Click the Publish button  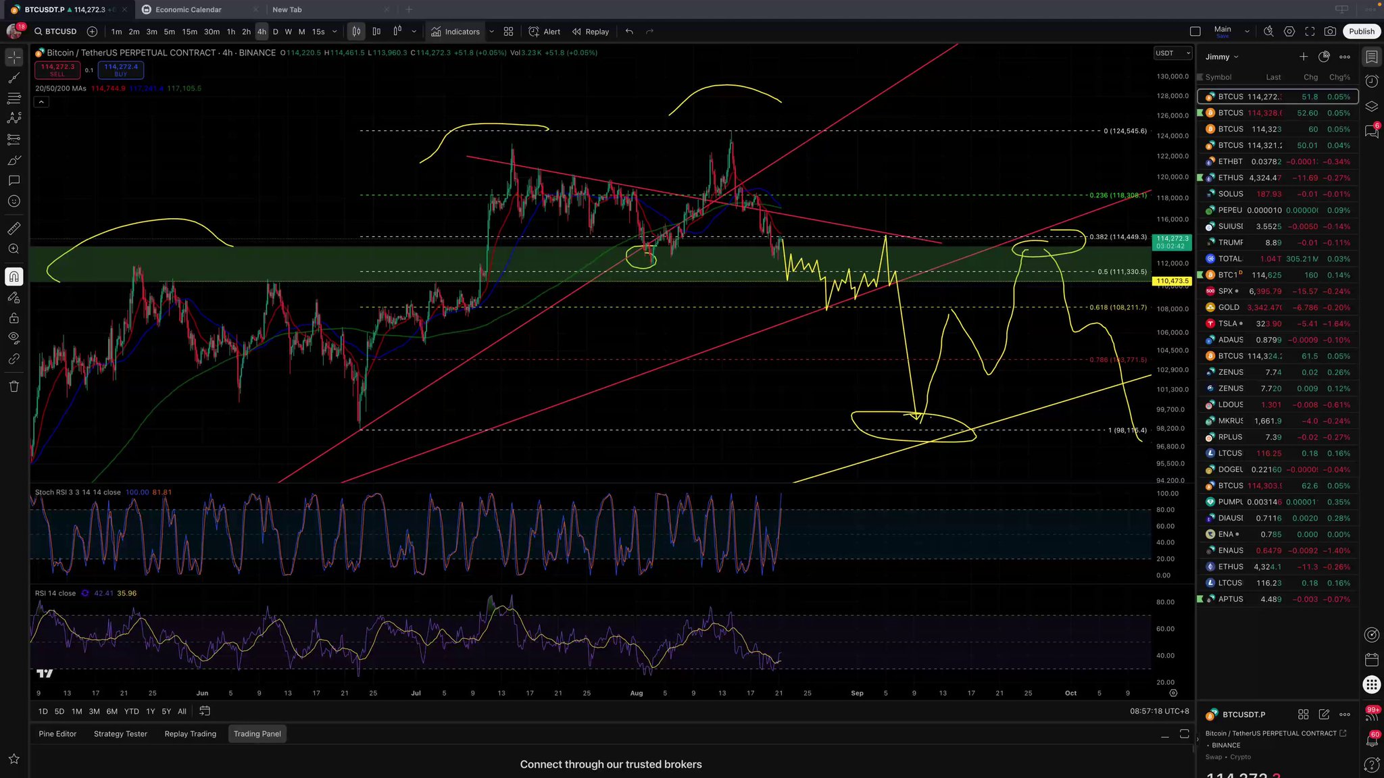point(1362,32)
